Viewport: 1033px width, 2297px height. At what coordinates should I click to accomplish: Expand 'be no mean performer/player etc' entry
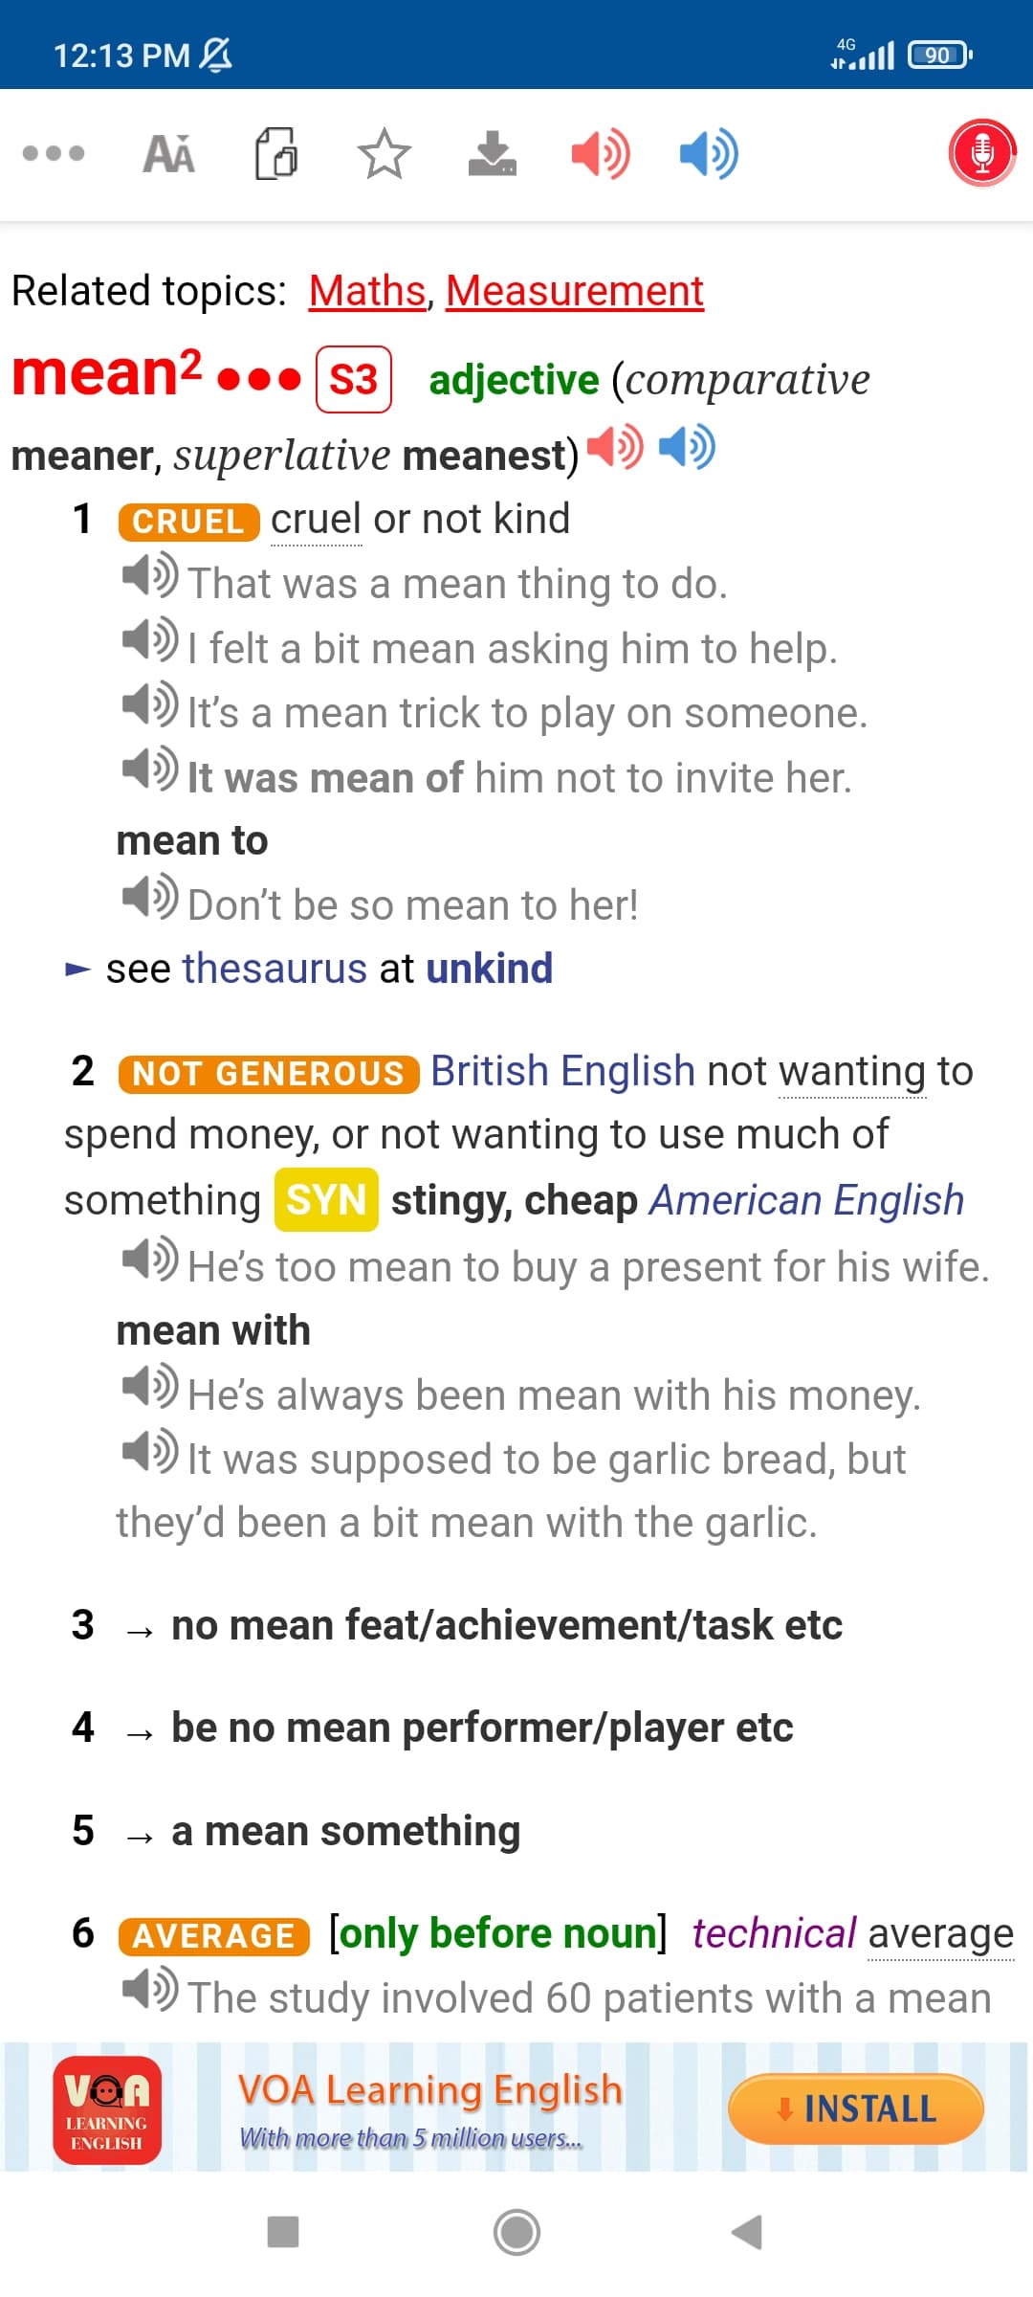482,1728
